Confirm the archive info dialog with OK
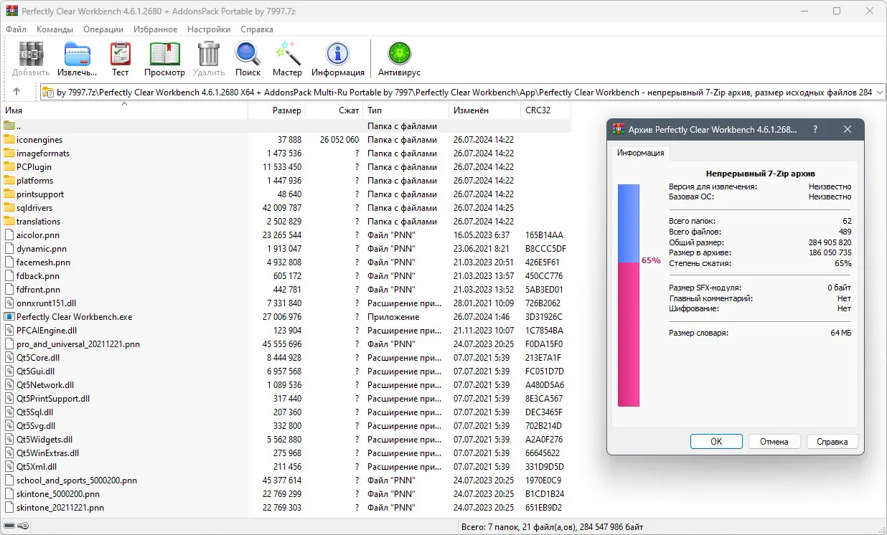The image size is (887, 535). tap(716, 441)
